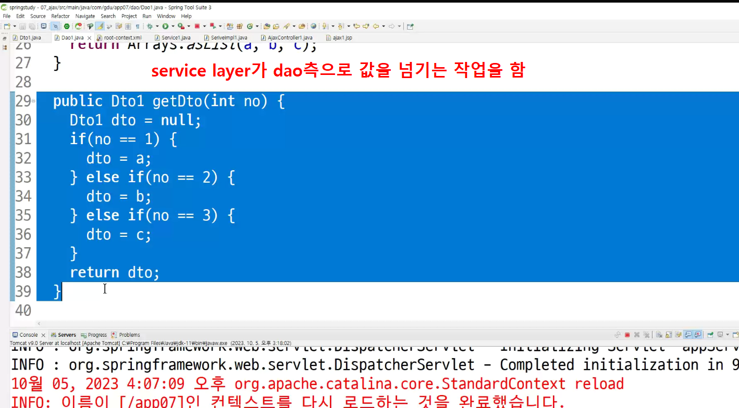The image size is (739, 408).
Task: Toggle console Word Wrap icon
Action: (x=678, y=335)
